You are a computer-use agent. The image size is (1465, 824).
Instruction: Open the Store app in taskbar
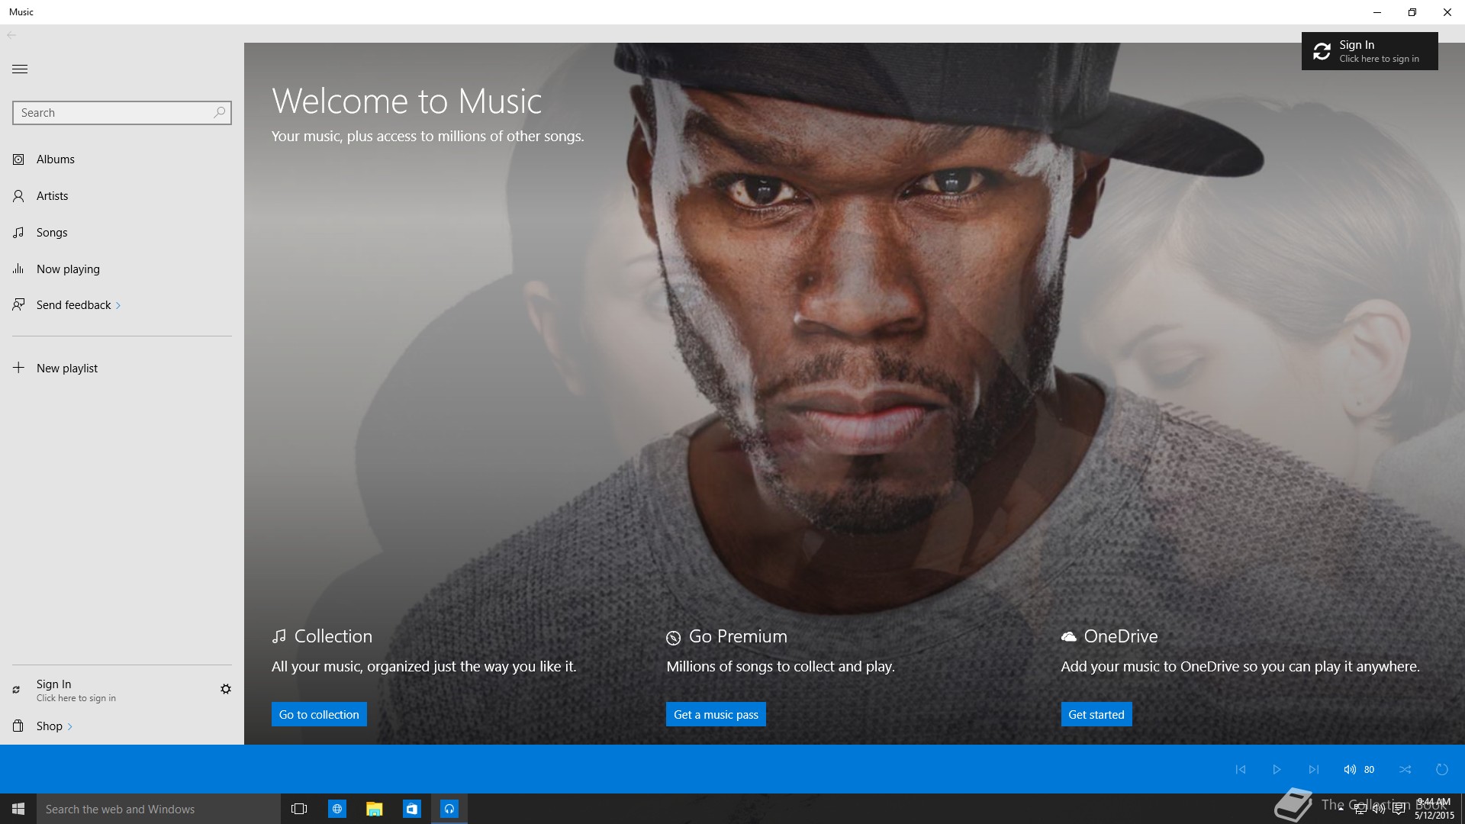pyautogui.click(x=412, y=809)
